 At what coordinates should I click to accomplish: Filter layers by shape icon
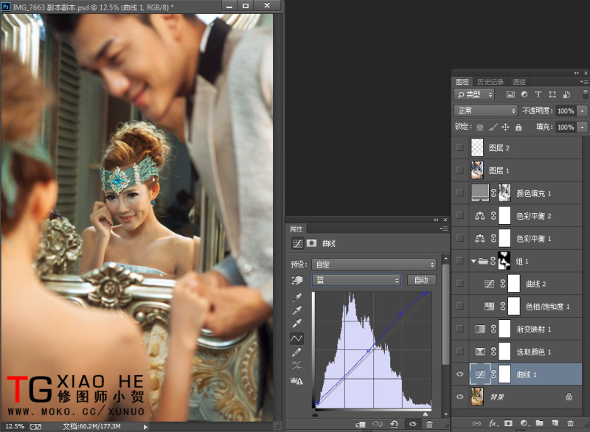click(x=552, y=94)
